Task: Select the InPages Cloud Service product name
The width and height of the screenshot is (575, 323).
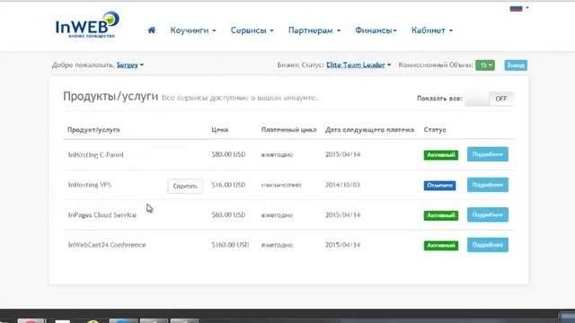Action: coord(102,215)
